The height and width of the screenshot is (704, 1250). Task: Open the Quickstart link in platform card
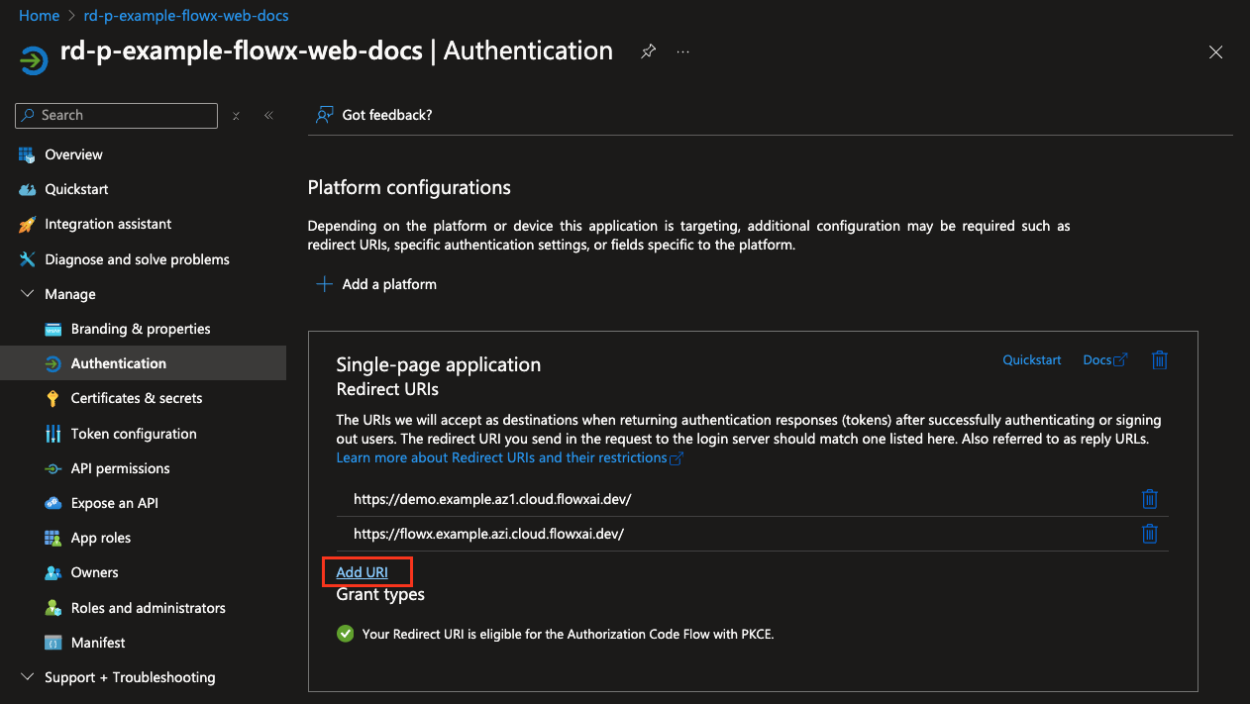click(x=1032, y=360)
